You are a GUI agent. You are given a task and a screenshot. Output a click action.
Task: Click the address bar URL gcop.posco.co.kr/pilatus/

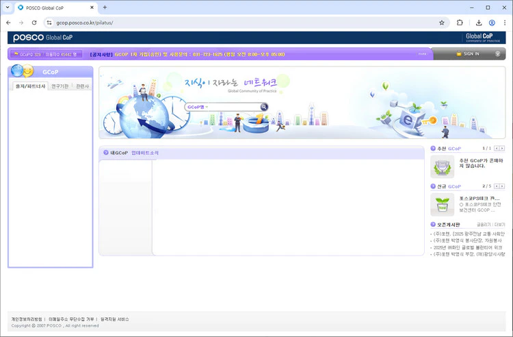(85, 23)
